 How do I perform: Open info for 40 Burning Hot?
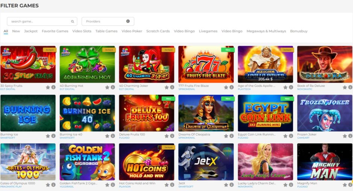pyautogui.click(x=113, y=87)
